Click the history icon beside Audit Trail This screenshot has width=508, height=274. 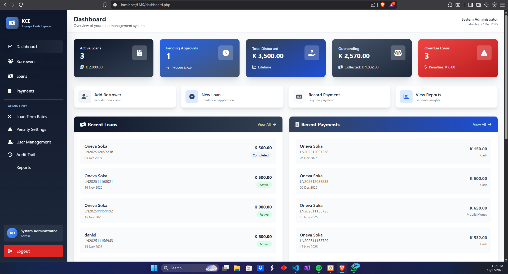[10, 155]
